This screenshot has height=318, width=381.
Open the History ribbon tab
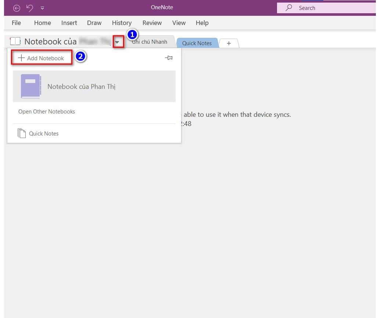tap(122, 23)
